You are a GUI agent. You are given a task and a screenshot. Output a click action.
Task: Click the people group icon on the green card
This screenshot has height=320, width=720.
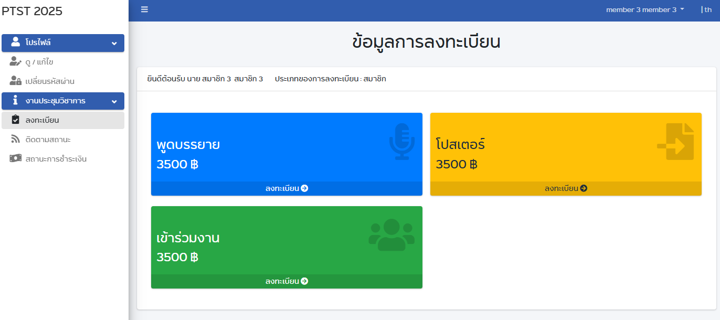click(x=391, y=235)
